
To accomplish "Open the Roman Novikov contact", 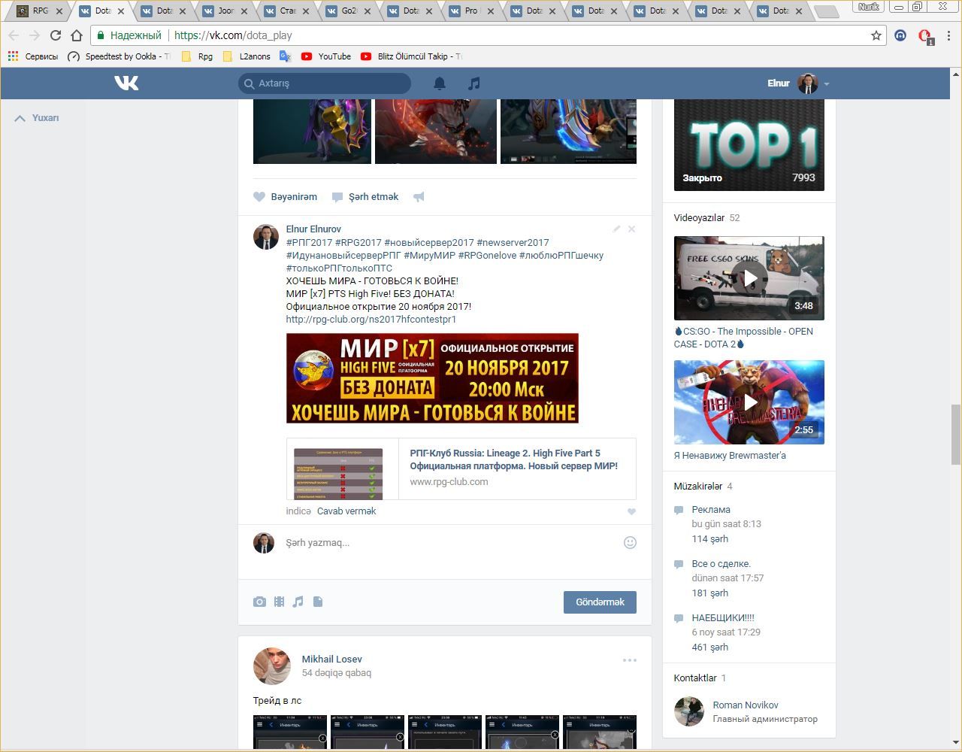I will [x=746, y=705].
